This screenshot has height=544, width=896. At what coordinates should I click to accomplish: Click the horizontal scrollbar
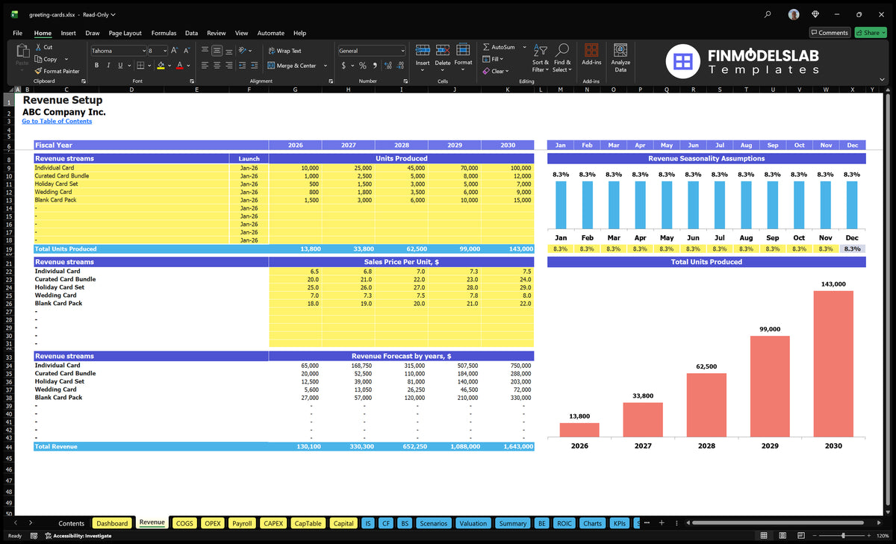pyautogui.click(x=777, y=523)
